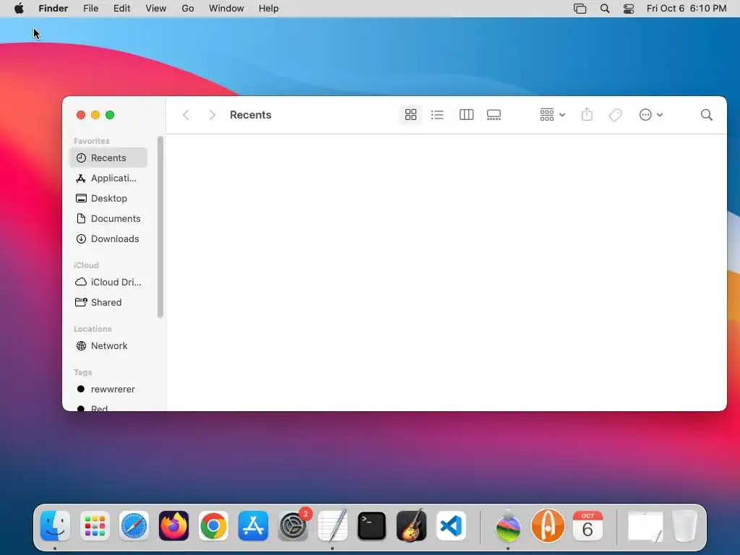Open Network in the sidebar

[108, 345]
